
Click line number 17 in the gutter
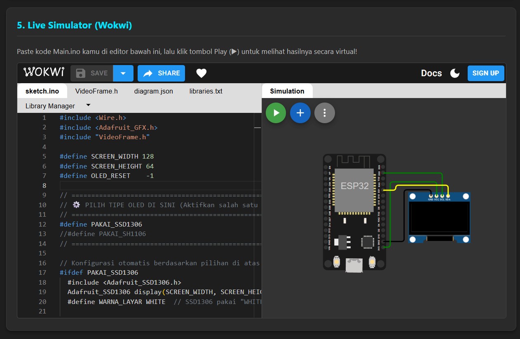click(x=42, y=273)
